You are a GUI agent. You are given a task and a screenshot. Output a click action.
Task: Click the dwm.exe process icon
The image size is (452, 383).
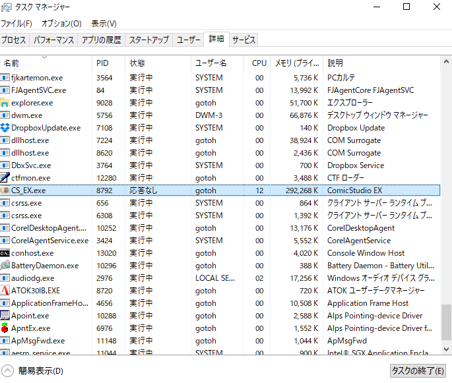pyautogui.click(x=5, y=115)
